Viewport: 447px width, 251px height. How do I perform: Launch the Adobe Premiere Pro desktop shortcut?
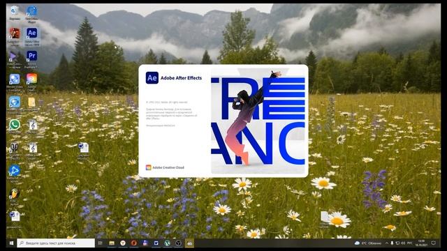pos(31,59)
